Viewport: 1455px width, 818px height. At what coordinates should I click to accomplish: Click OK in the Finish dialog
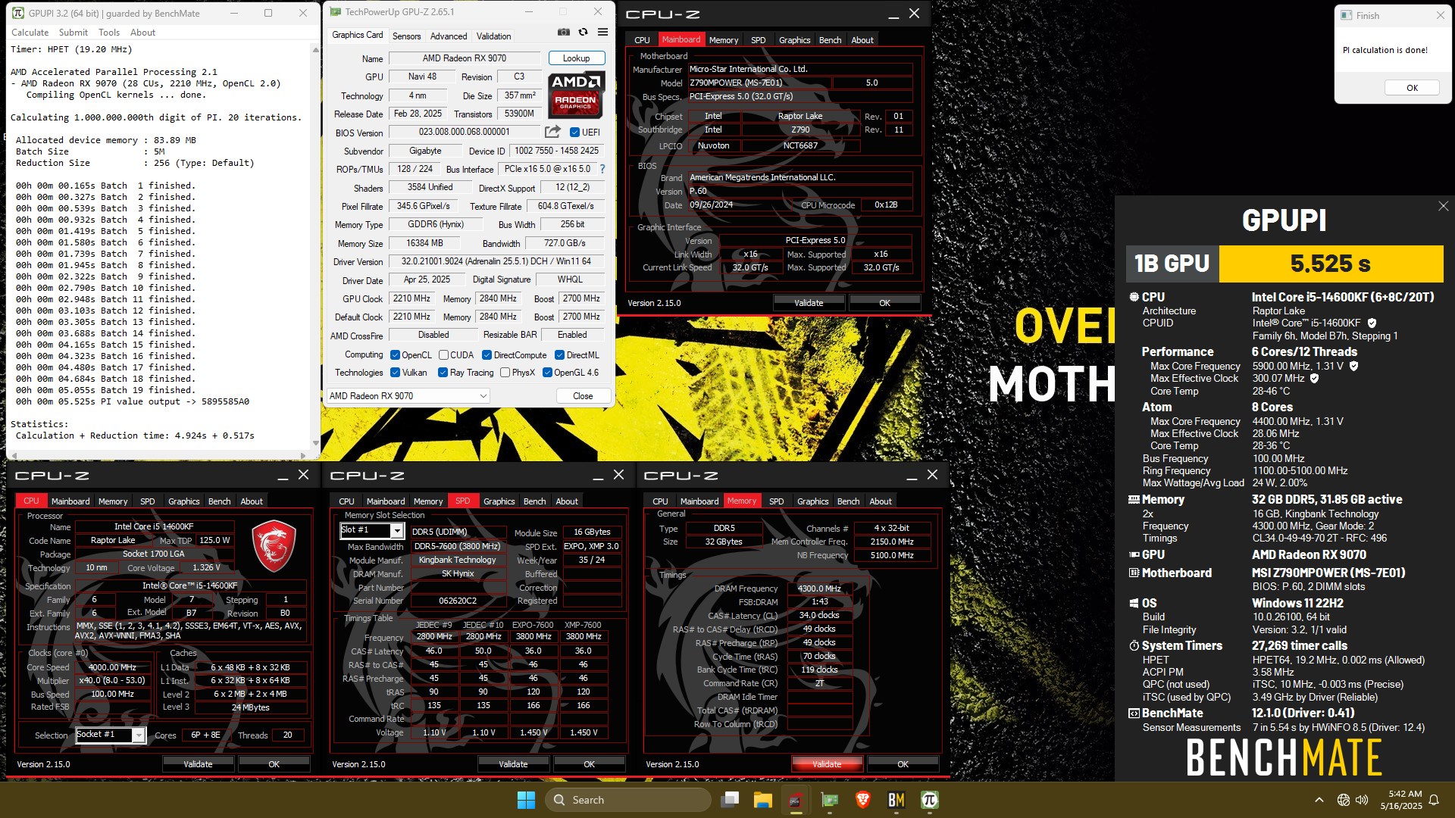click(1412, 88)
